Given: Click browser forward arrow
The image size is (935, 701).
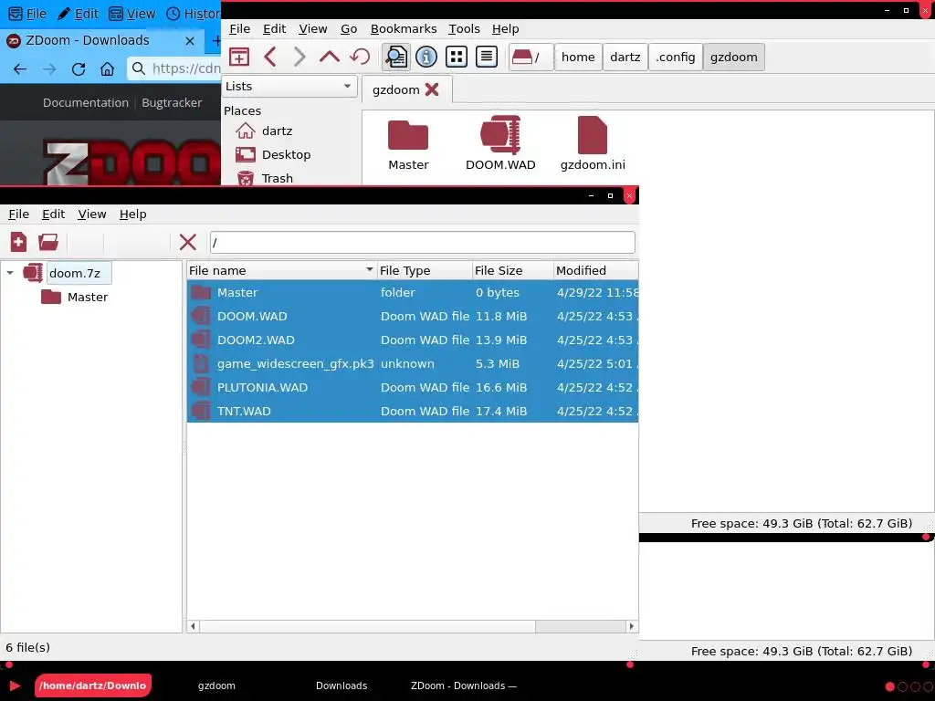Looking at the screenshot, I should pos(49,69).
